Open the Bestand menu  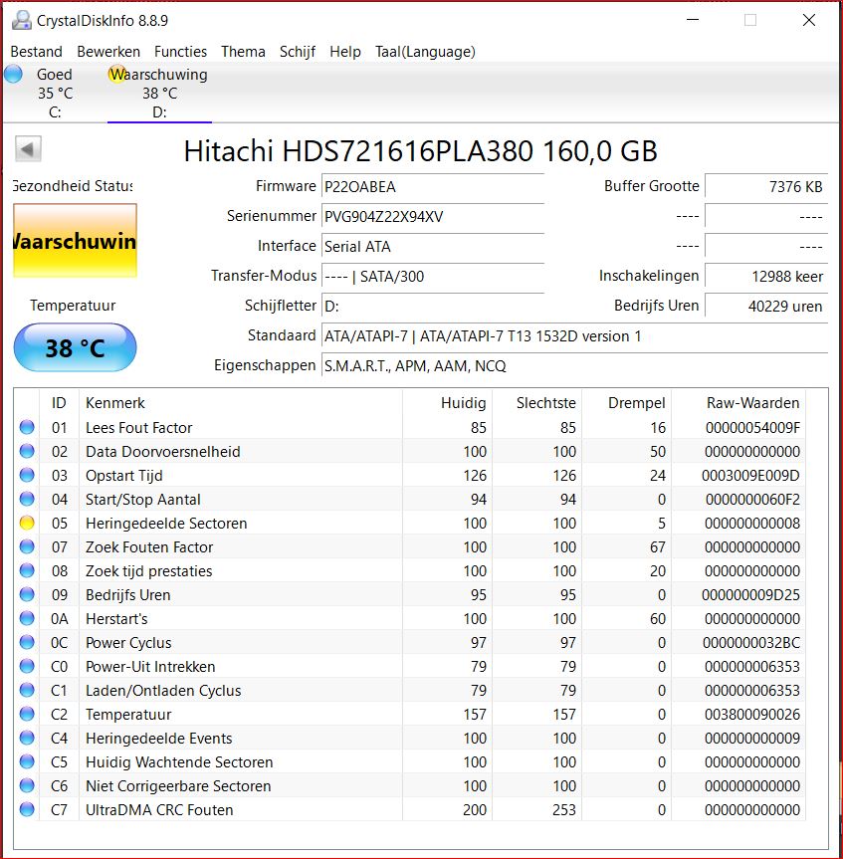pyautogui.click(x=36, y=52)
